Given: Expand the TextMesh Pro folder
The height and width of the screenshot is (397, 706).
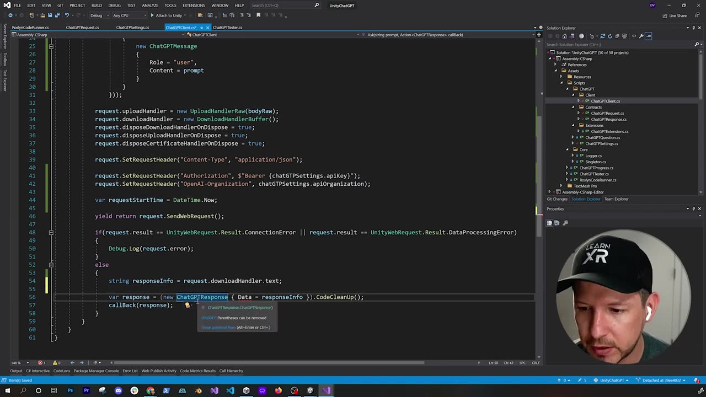Looking at the screenshot, I should point(561,186).
